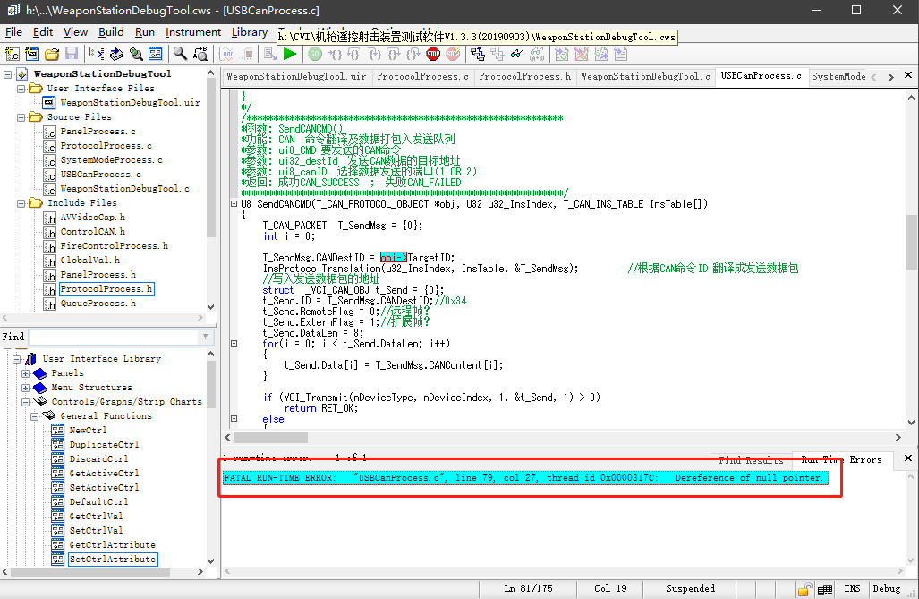The image size is (919, 599).
Task: Collapse the WeaponStationDebugTool project root node
Action: pos(8,74)
